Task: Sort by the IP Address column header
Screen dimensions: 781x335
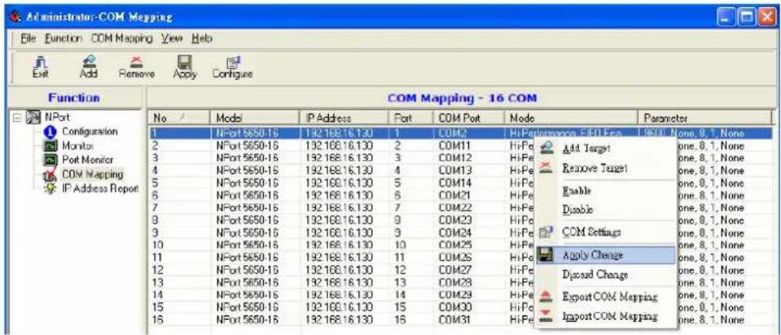Action: 343,118
